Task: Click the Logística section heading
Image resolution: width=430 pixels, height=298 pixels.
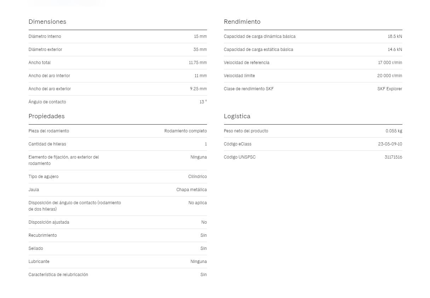Action: [x=237, y=116]
